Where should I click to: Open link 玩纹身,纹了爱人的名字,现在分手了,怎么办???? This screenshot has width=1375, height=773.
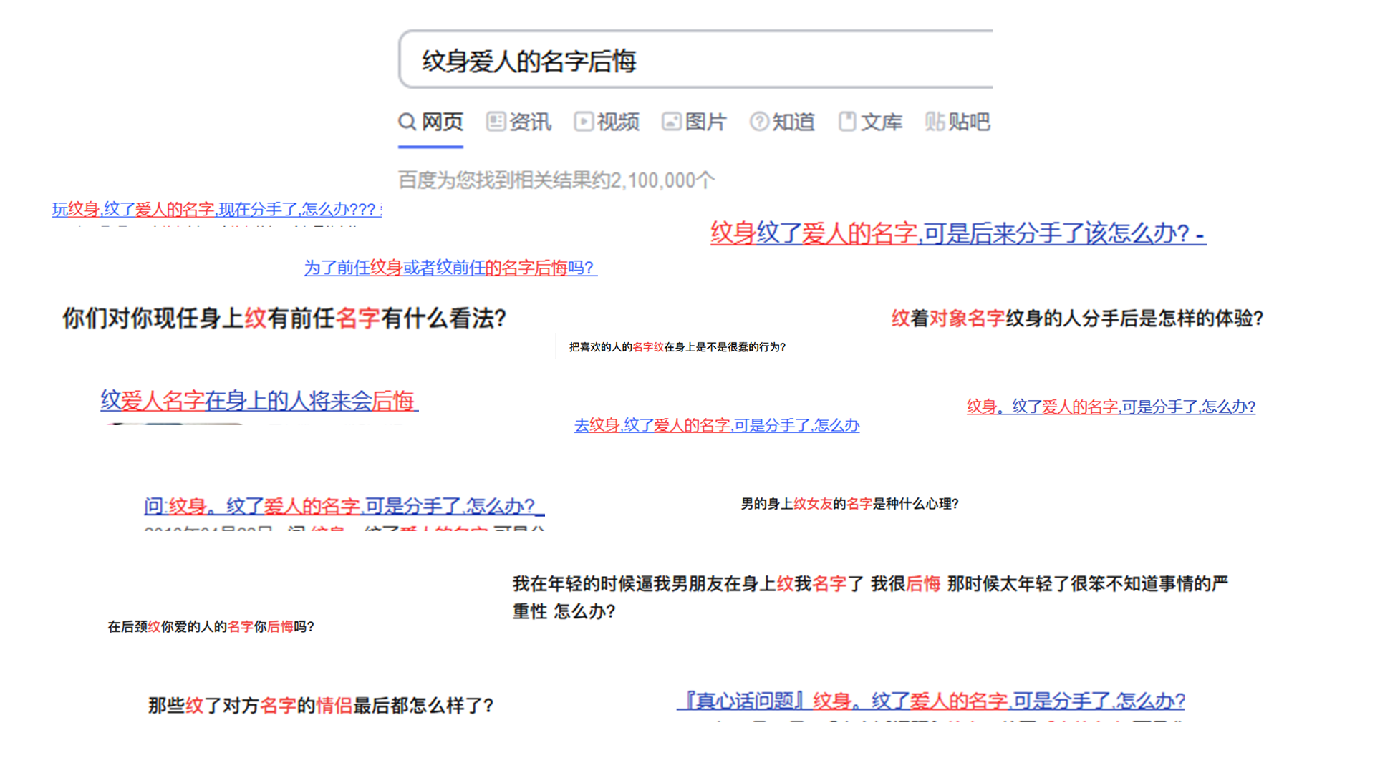click(x=213, y=209)
